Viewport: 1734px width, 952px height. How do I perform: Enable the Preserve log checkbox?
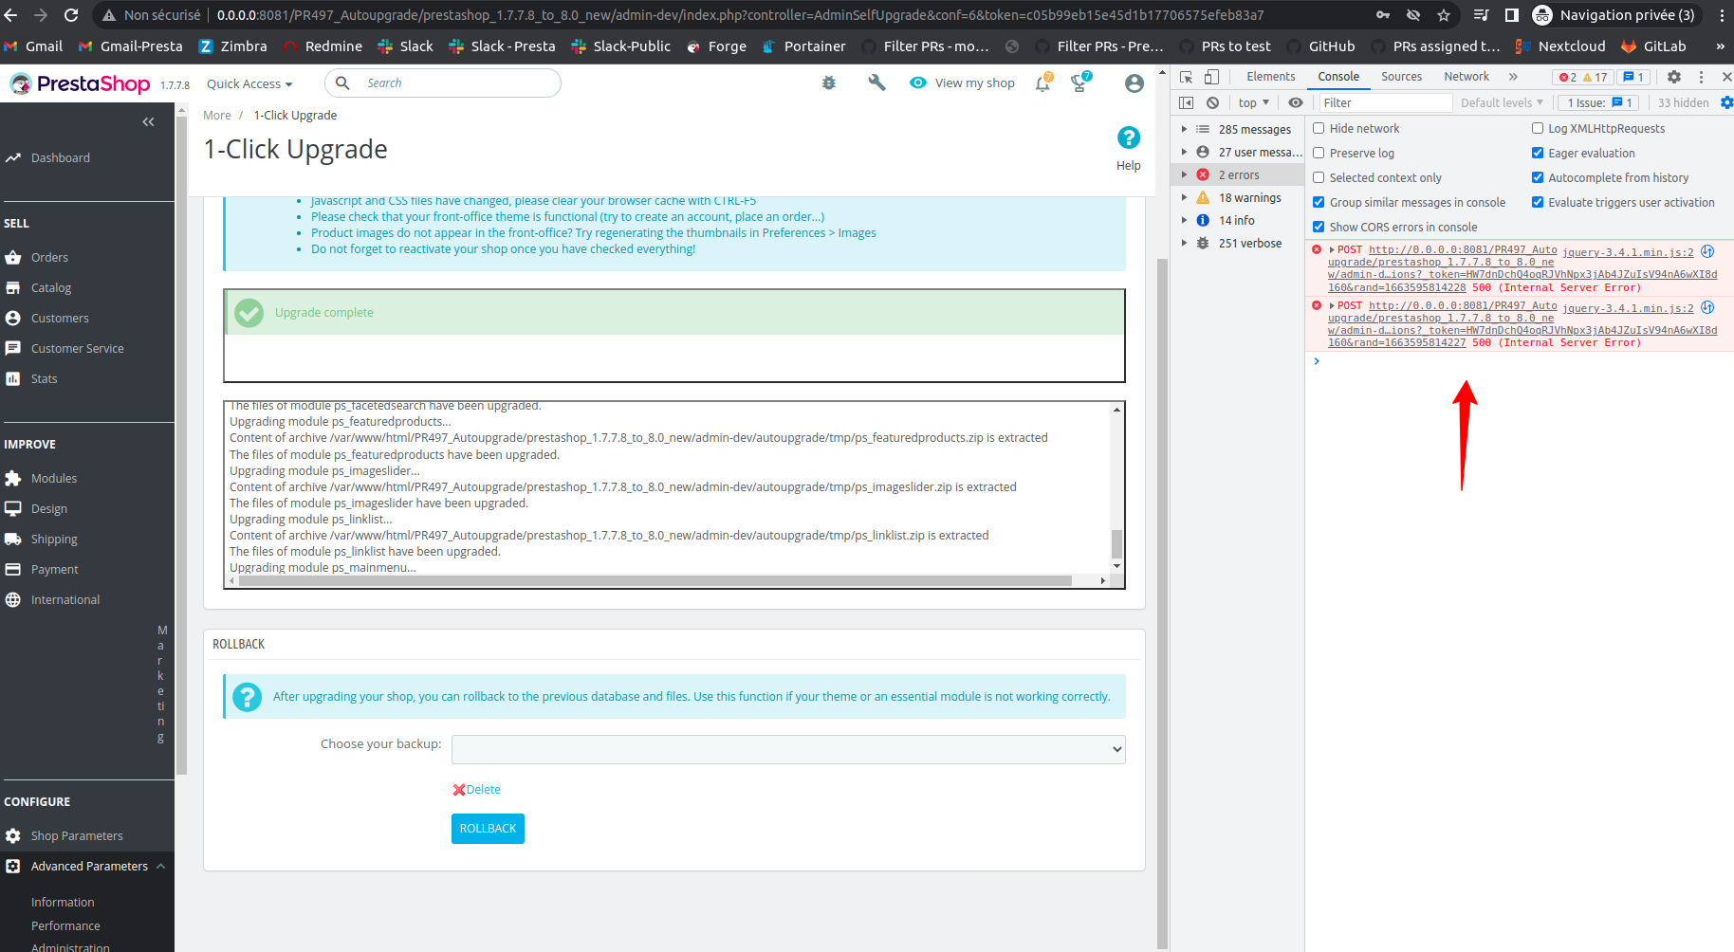(1319, 153)
